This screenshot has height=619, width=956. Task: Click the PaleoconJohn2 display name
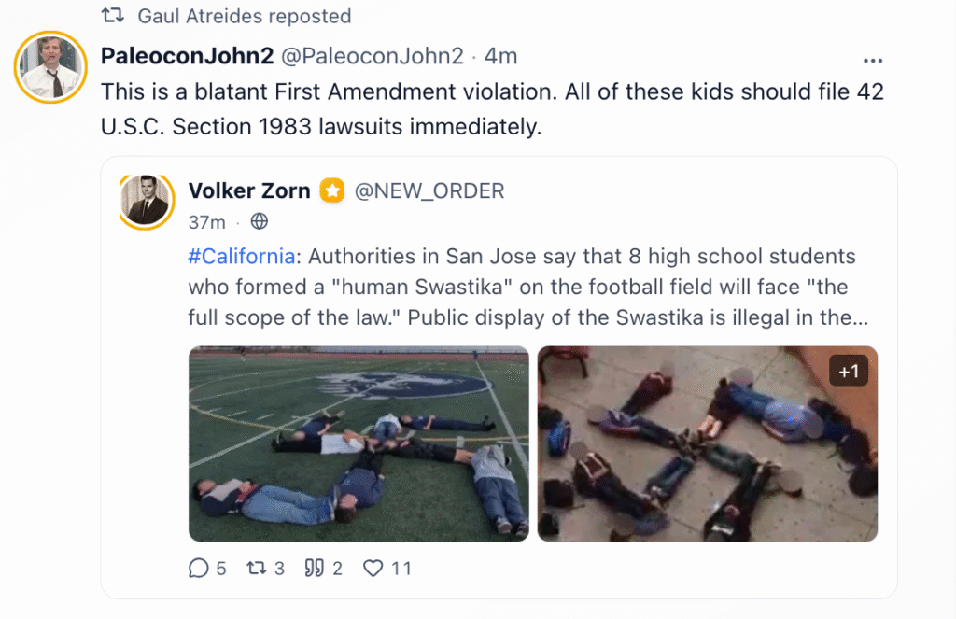(187, 56)
